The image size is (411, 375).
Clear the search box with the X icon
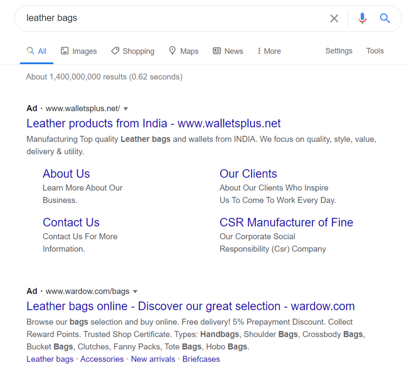[334, 18]
